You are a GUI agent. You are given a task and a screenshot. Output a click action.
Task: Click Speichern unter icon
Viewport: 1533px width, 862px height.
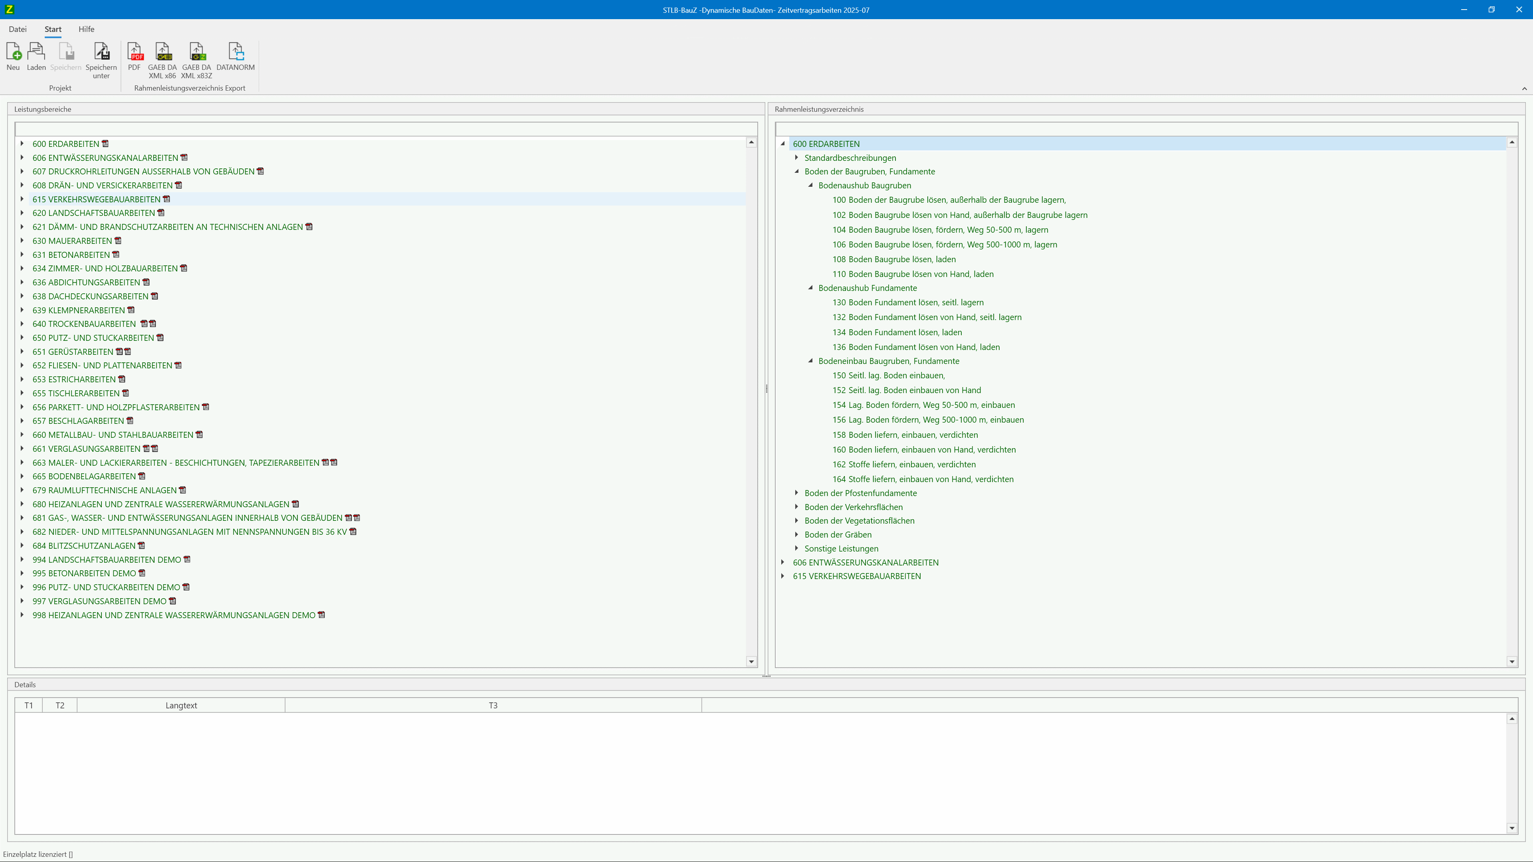pos(101,52)
